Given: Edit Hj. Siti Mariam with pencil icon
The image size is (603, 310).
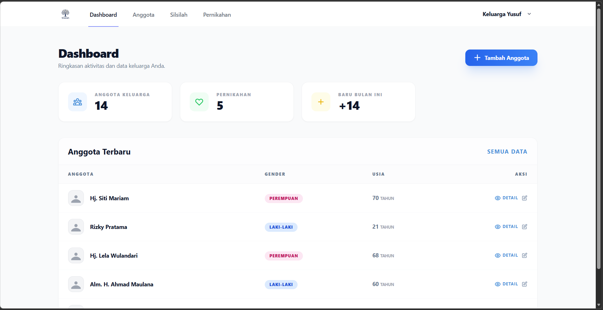Looking at the screenshot, I should click(525, 198).
